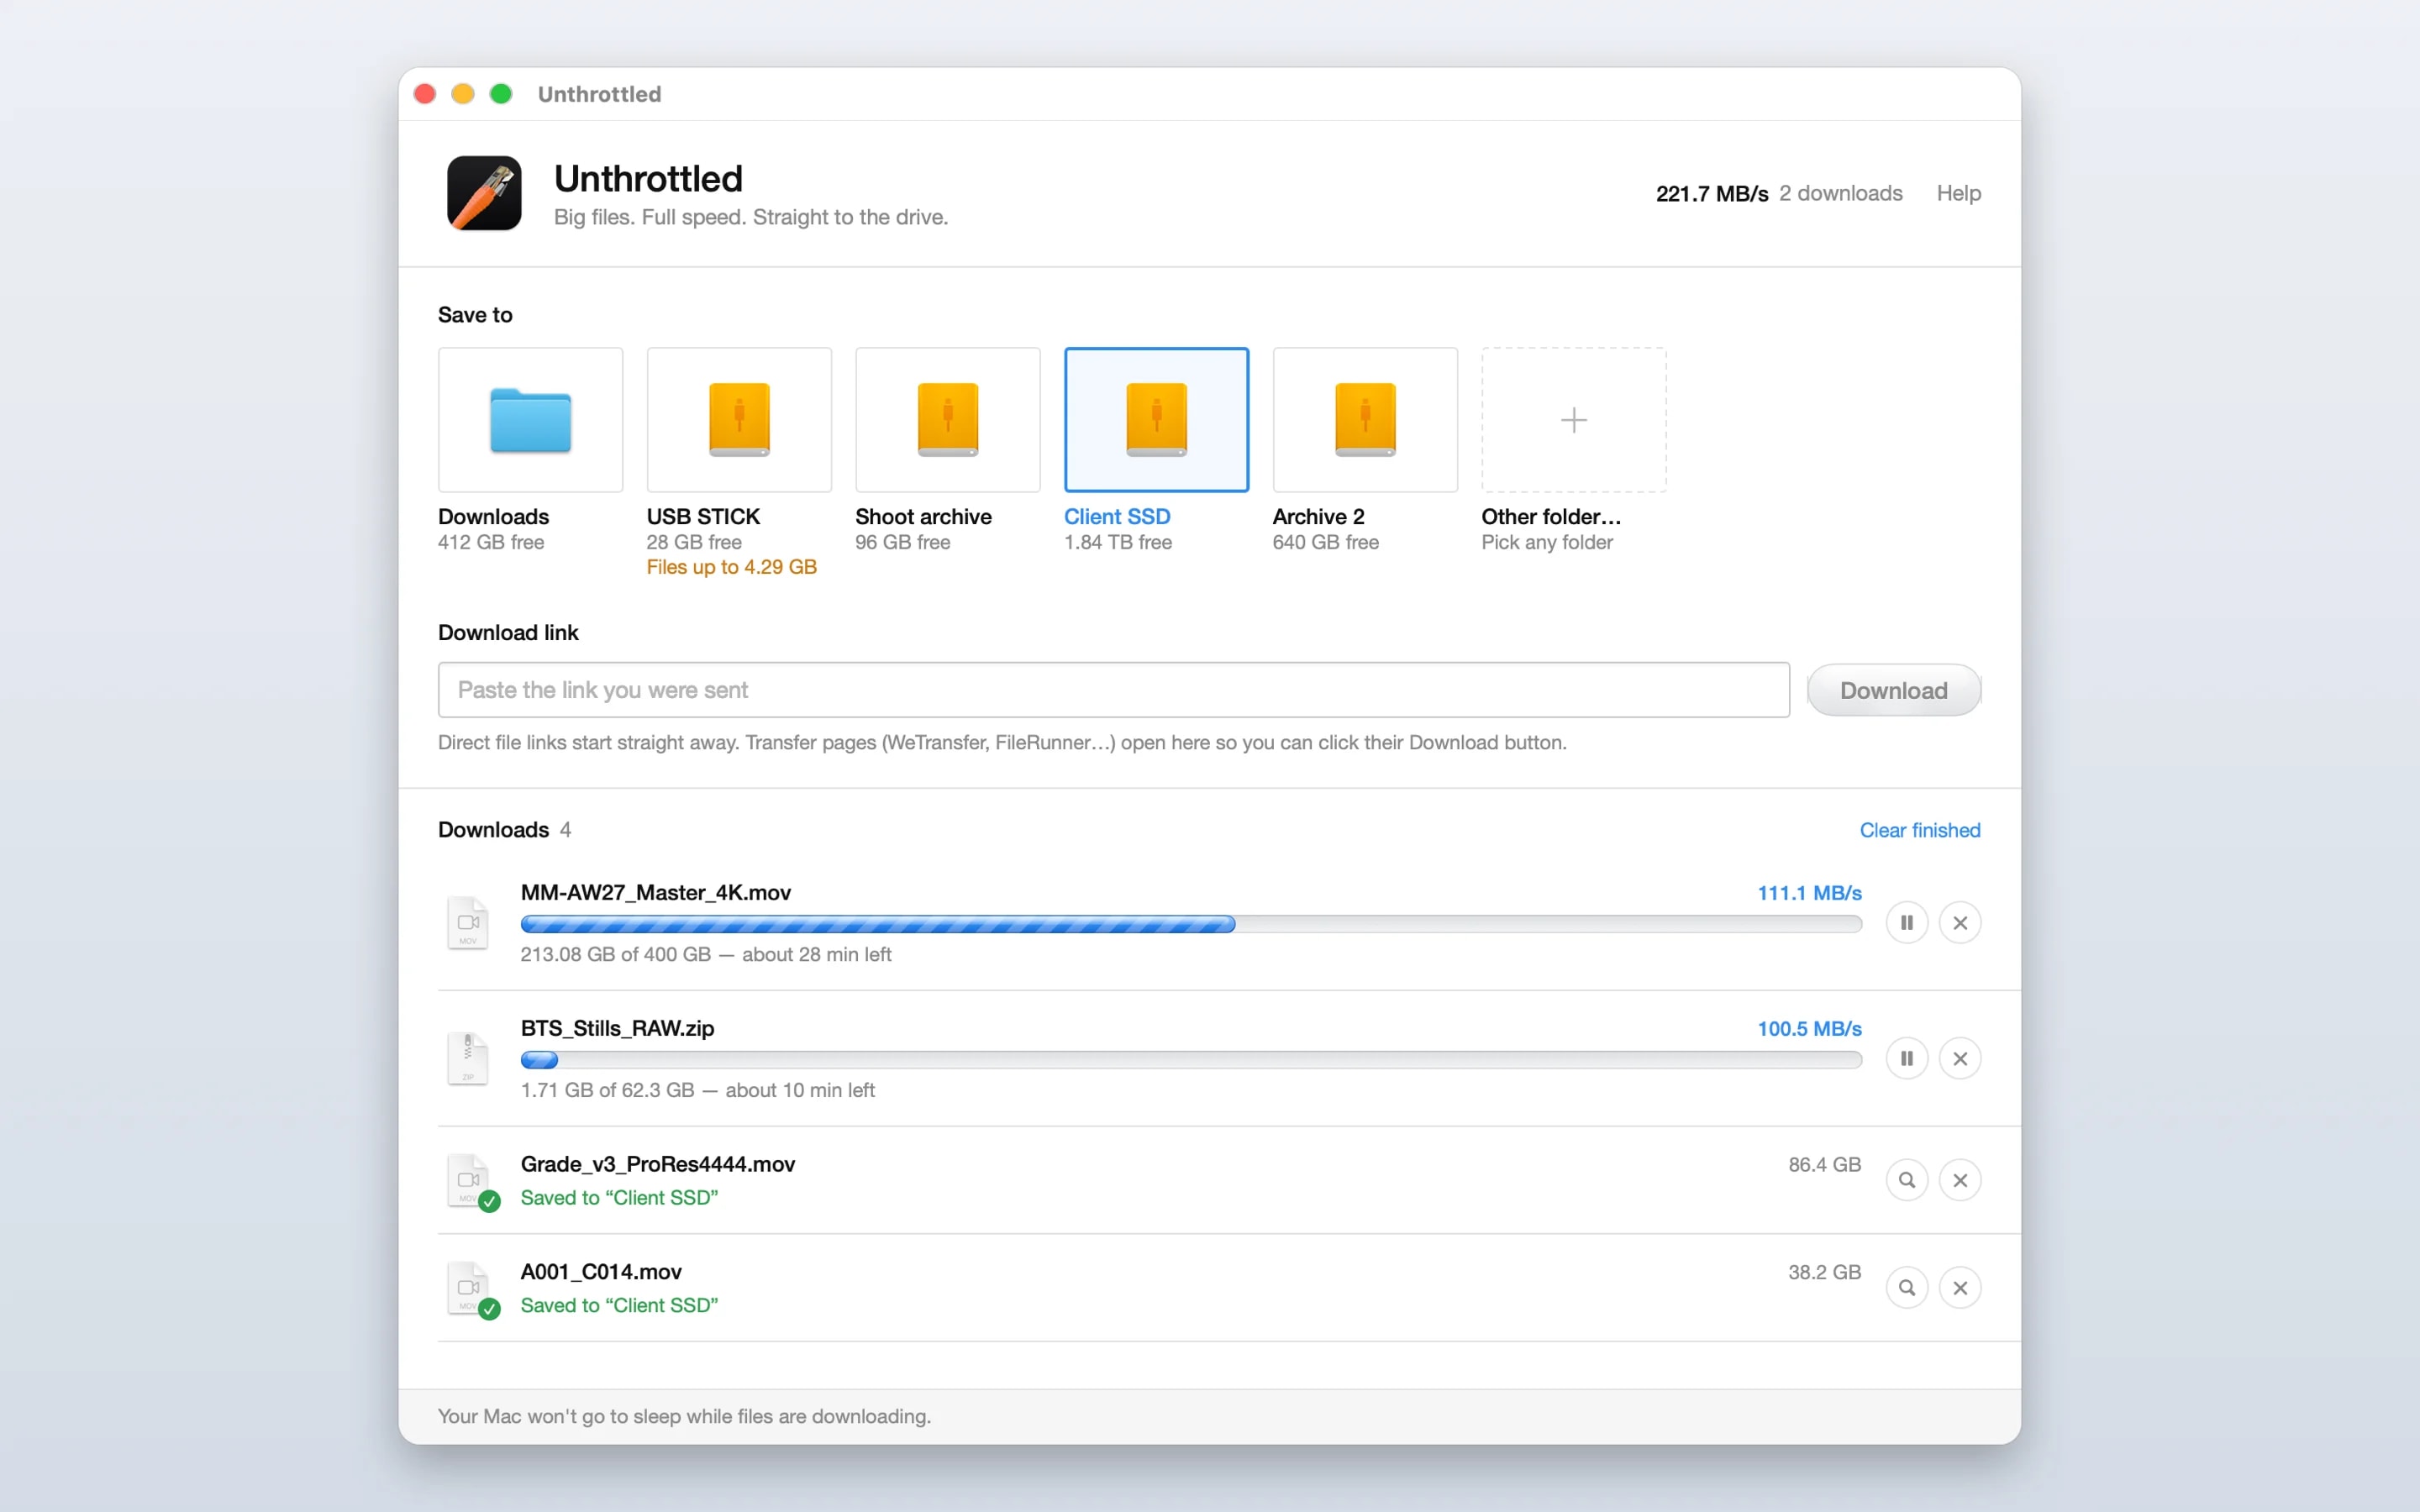The width and height of the screenshot is (2420, 1512).
Task: Cancel the BTS_Stills_RAW.zip download
Action: point(1960,1058)
